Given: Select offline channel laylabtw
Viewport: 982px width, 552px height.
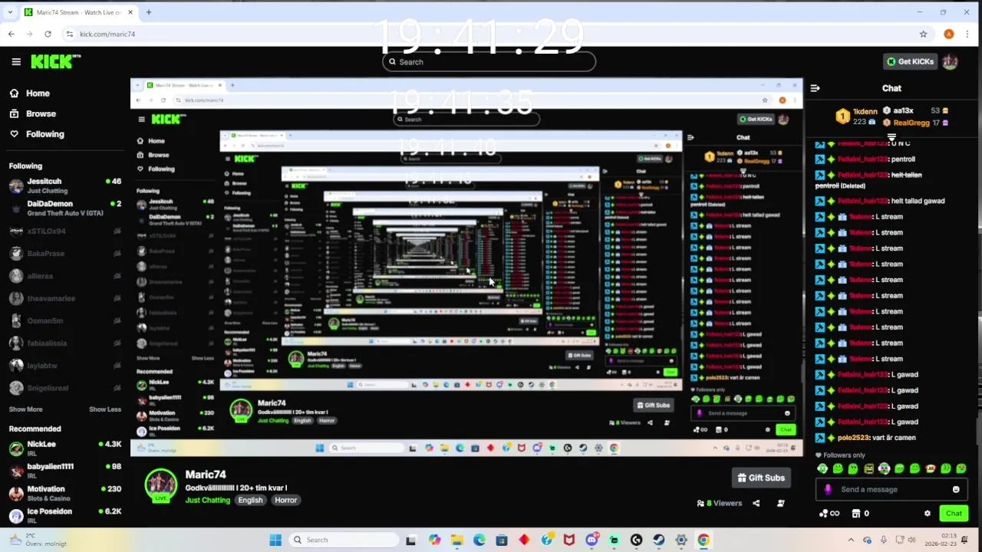Looking at the screenshot, I should pyautogui.click(x=64, y=366).
